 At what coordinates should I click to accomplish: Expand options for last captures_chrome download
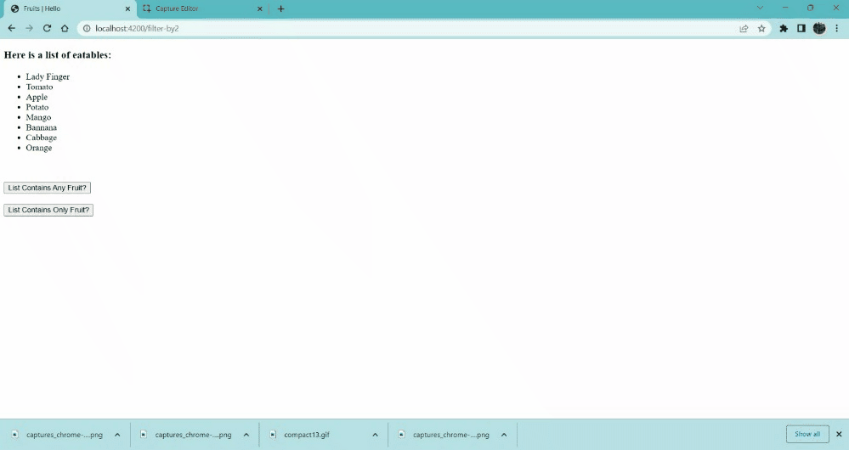[x=504, y=435]
